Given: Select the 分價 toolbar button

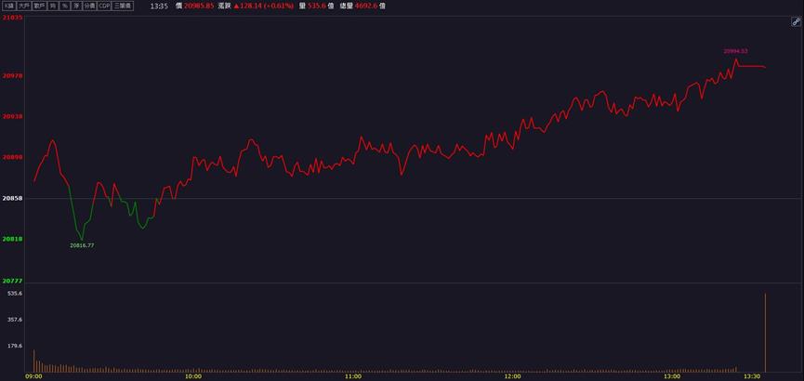Looking at the screenshot, I should 90,6.
